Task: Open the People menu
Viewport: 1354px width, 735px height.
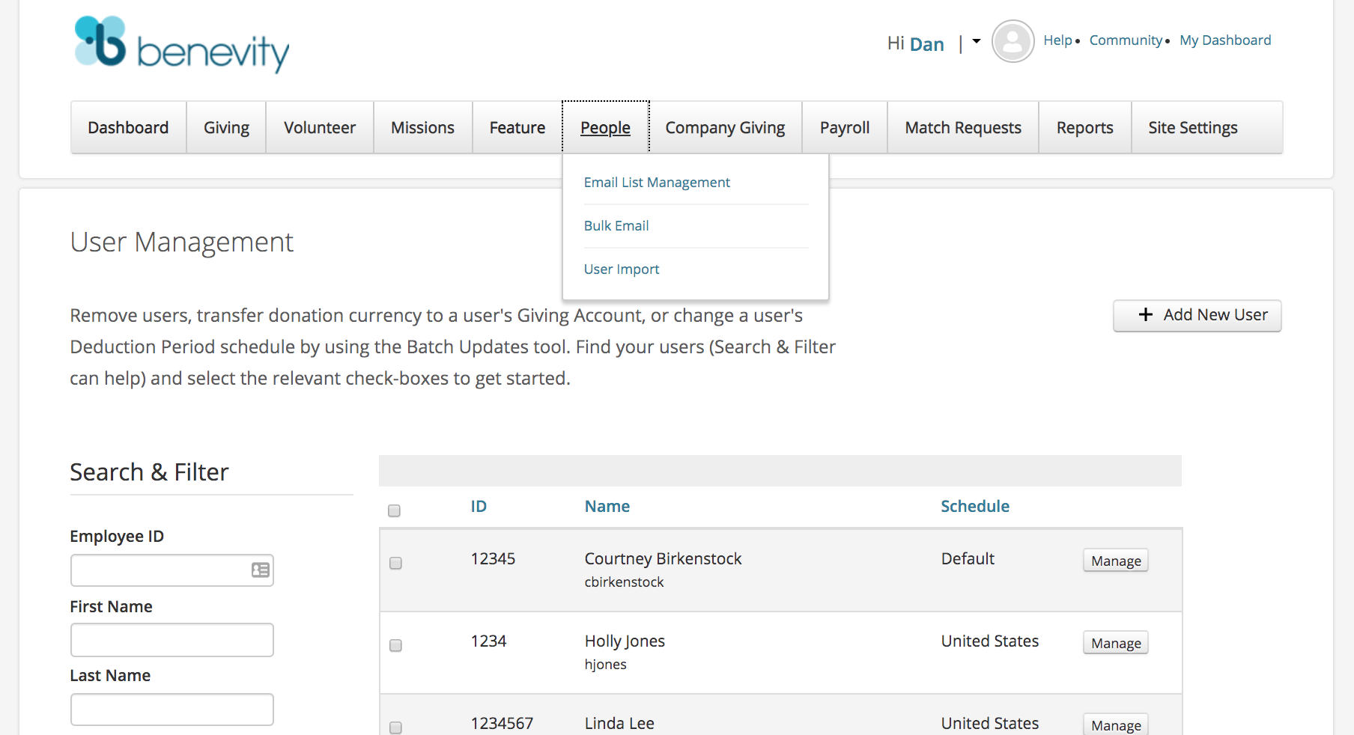Action: click(605, 127)
